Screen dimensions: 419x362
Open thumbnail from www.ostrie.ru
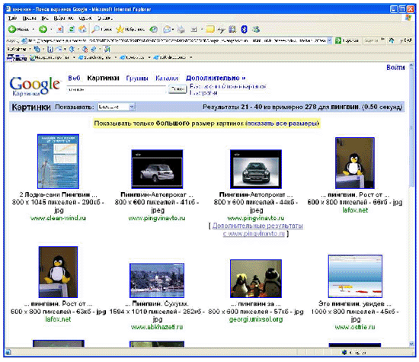coord(355,276)
